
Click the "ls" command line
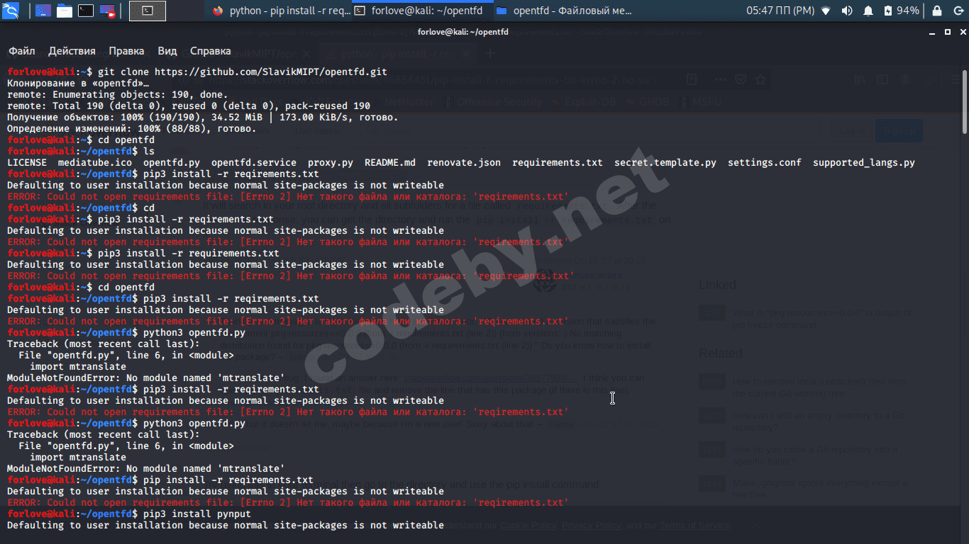(148, 151)
